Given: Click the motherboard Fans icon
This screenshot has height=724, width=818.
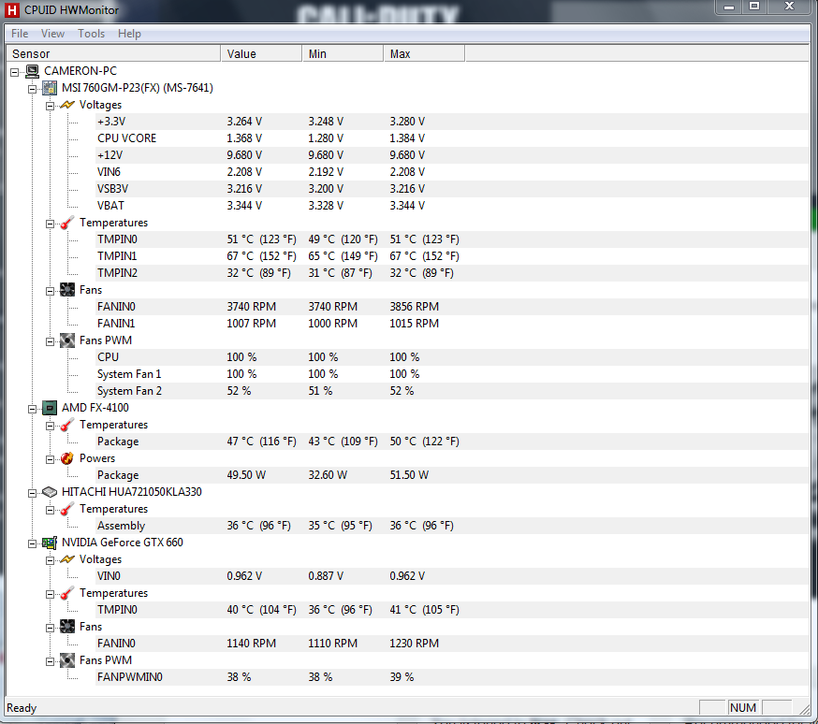Looking at the screenshot, I should [x=67, y=290].
